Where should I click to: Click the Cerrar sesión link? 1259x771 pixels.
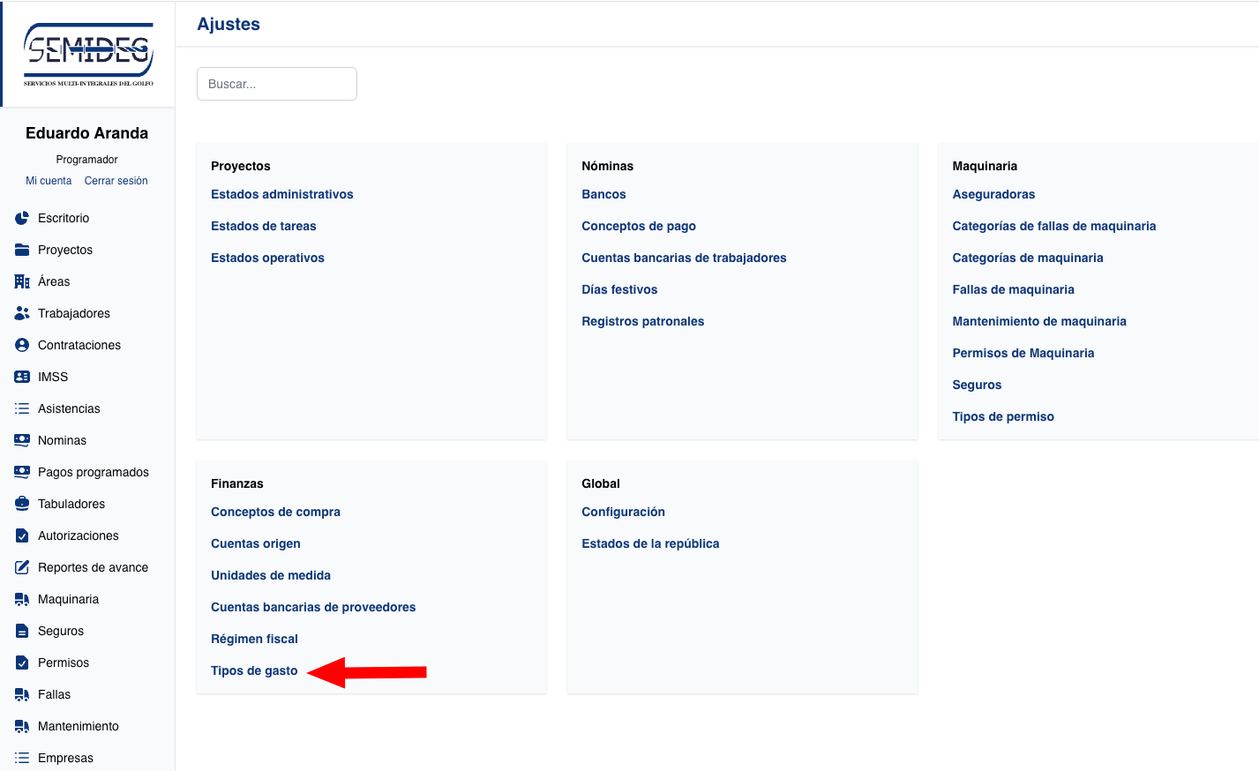pos(116,181)
